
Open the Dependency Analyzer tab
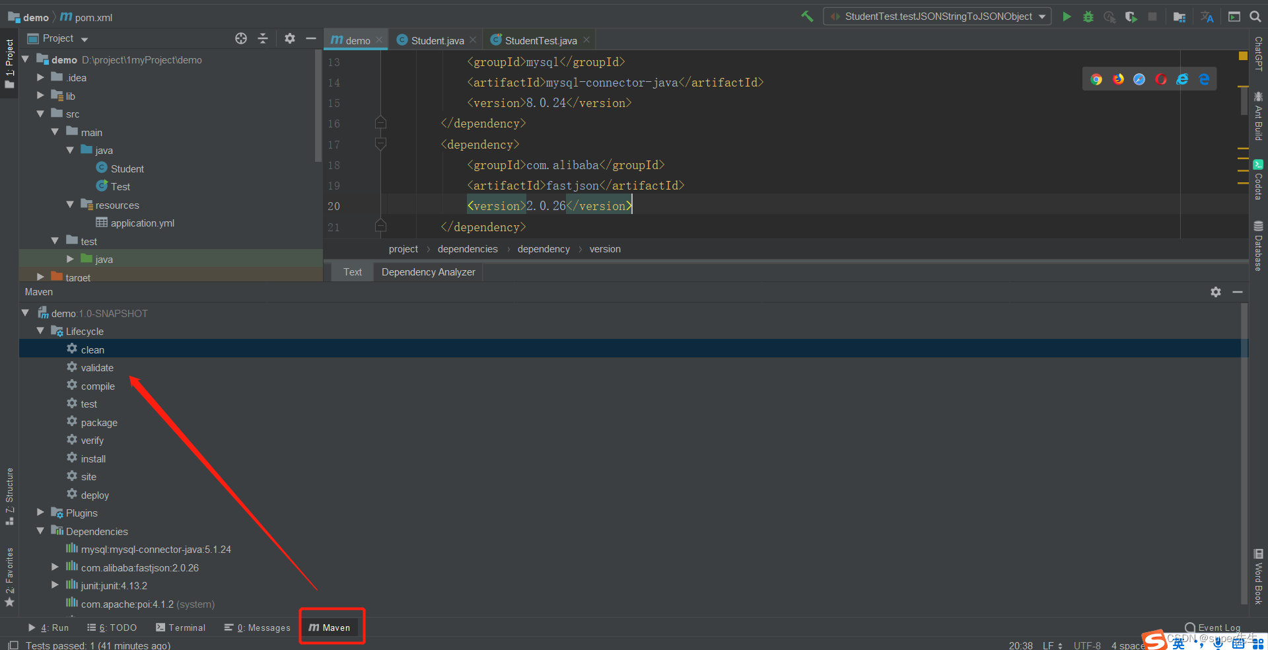coord(428,272)
